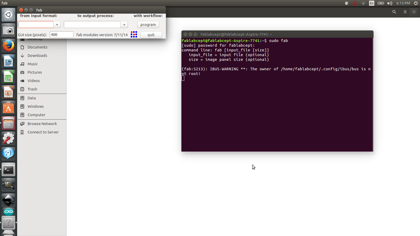Launch the screenshot camera app from launcher
The height and width of the screenshot is (236, 420).
coord(8,30)
